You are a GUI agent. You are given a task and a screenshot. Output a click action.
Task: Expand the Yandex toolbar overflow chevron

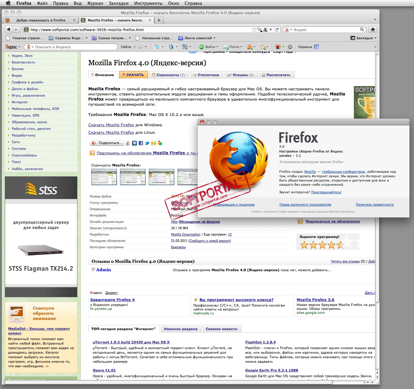375,47
